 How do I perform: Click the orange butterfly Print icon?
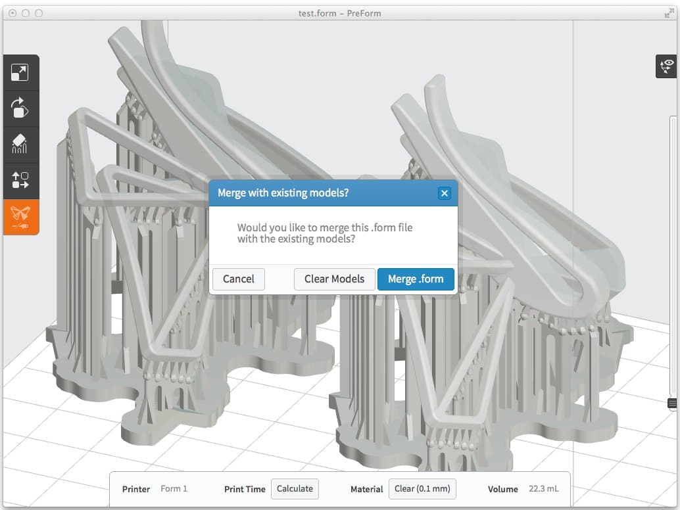tap(20, 217)
